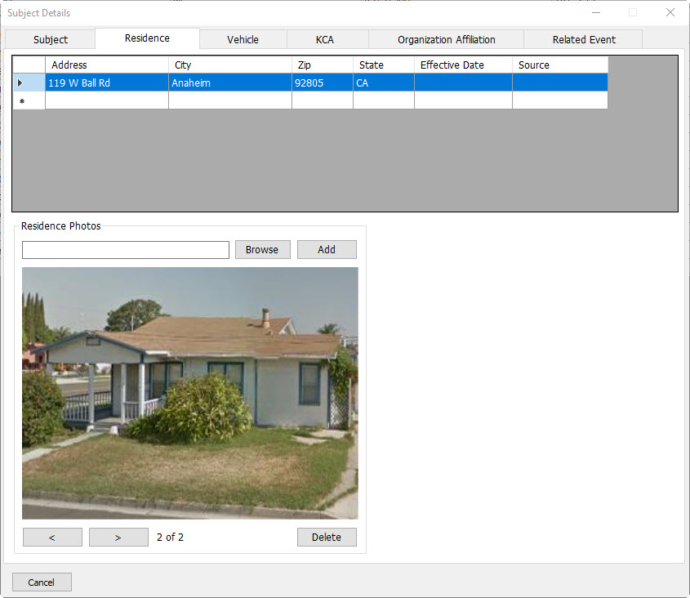
Task: Select the KCA tab
Action: 325,39
